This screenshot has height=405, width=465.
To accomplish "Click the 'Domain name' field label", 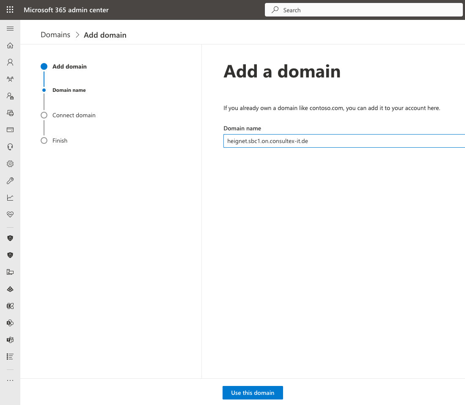I will click(242, 128).
